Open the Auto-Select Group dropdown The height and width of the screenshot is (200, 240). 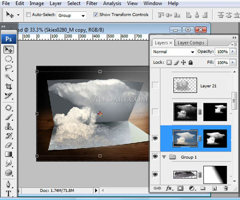tap(71, 16)
